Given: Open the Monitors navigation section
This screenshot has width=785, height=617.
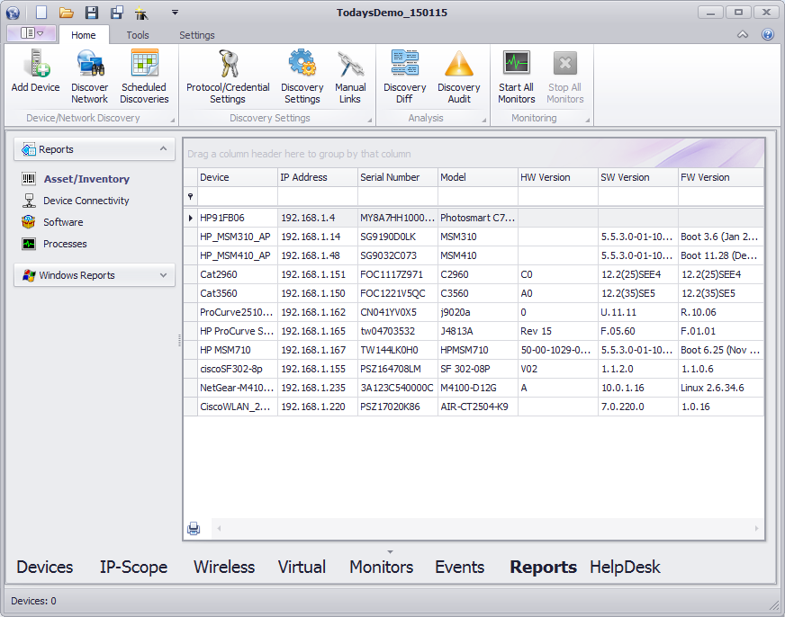Looking at the screenshot, I should click(381, 567).
